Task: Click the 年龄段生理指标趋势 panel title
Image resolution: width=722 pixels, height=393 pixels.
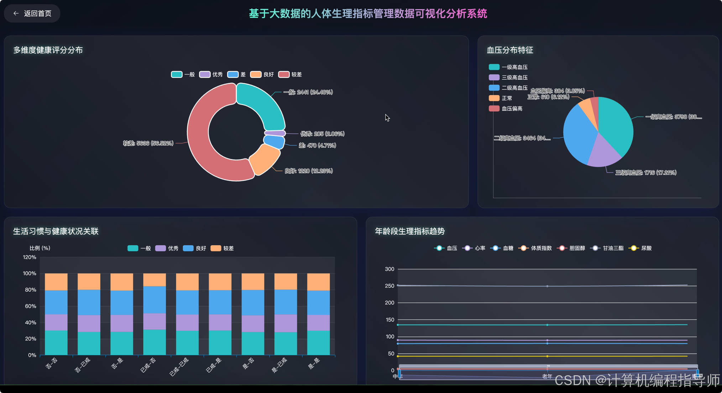Action: pos(410,231)
